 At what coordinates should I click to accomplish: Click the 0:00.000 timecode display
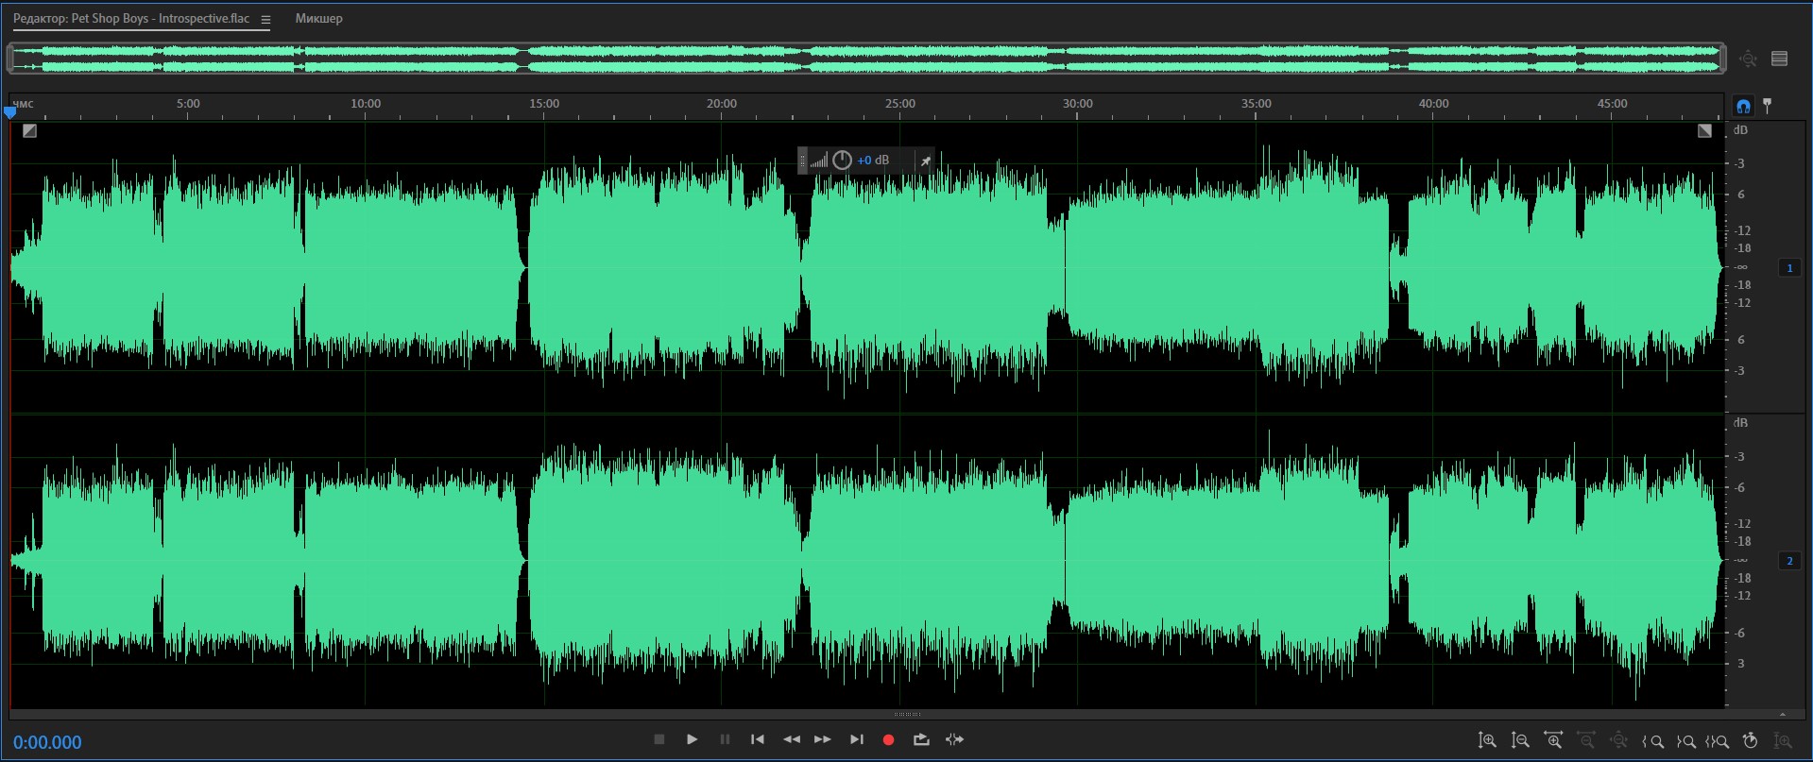47,742
